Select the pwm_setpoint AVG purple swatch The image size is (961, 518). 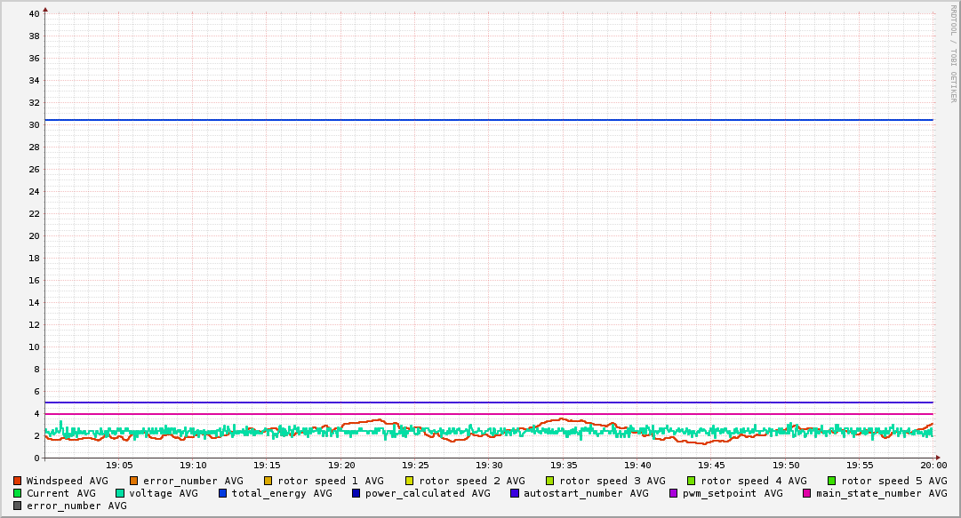pos(674,493)
